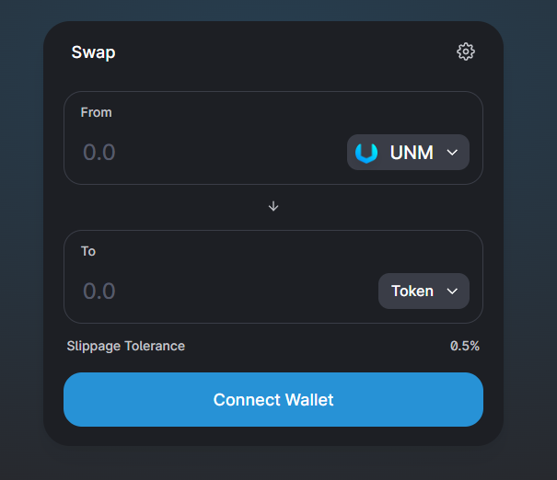Screen dimensions: 557x480
Task: Click the UNM token logo icon
Action: [x=366, y=153]
